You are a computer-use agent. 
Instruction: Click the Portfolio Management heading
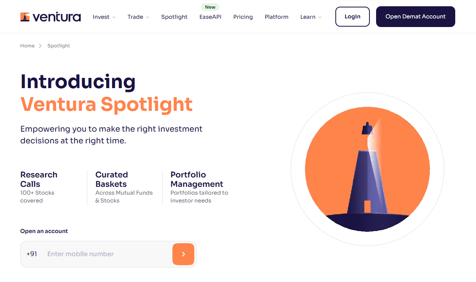(197, 179)
